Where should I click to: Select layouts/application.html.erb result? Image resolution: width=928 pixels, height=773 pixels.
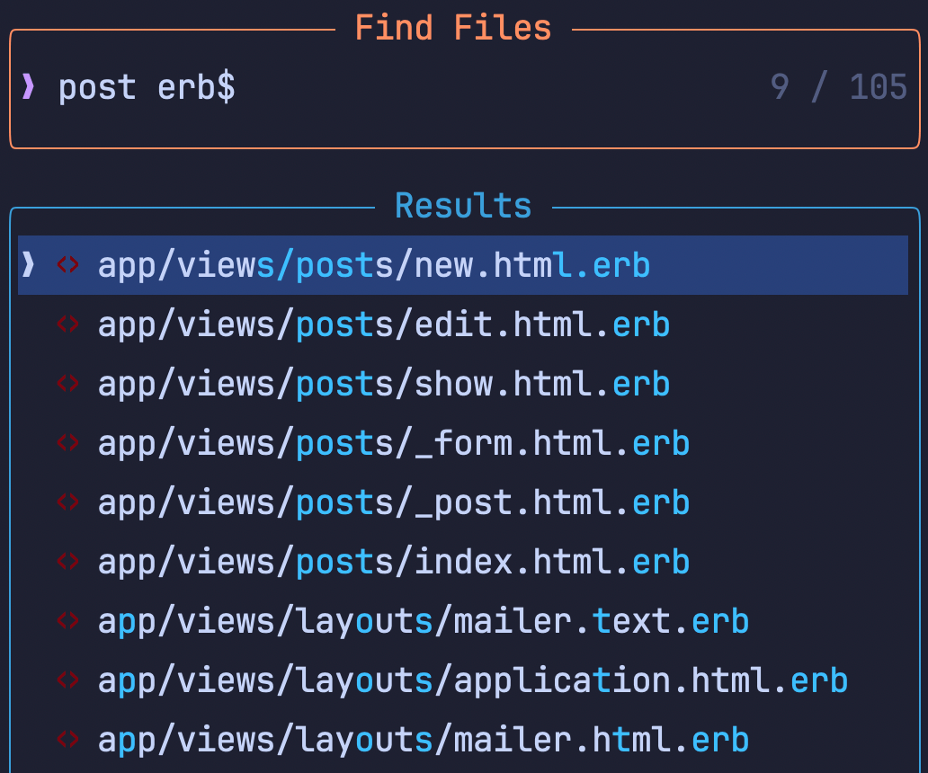click(472, 681)
